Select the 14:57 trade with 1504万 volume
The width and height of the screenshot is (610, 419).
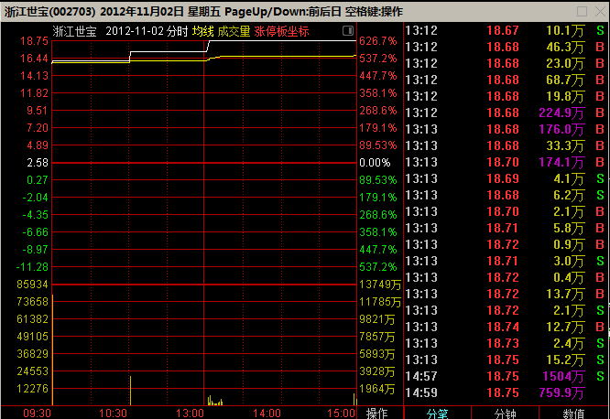[x=506, y=376]
